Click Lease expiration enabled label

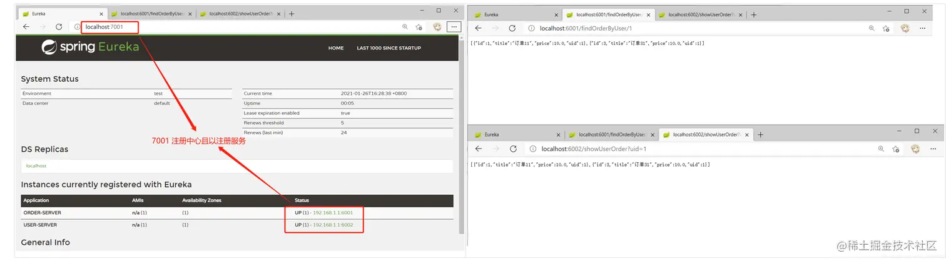tap(272, 113)
